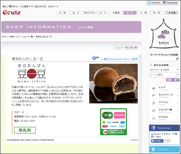This screenshot has width=181, height=154.
Task: Click the magnifier search icon
Action: pyautogui.click(x=177, y=59)
